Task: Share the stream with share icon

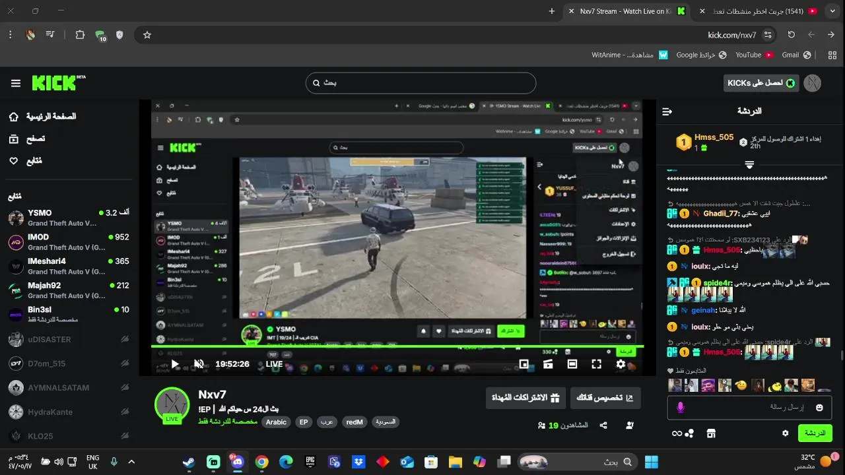Action: (x=603, y=426)
